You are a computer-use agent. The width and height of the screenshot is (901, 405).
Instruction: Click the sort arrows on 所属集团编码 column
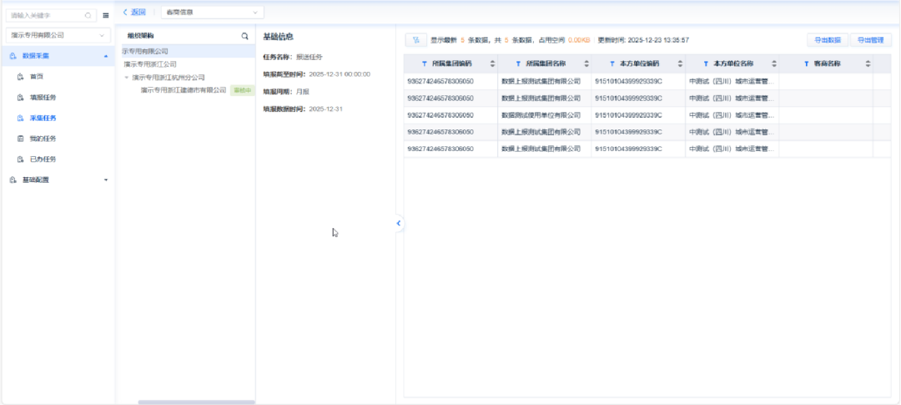point(492,64)
